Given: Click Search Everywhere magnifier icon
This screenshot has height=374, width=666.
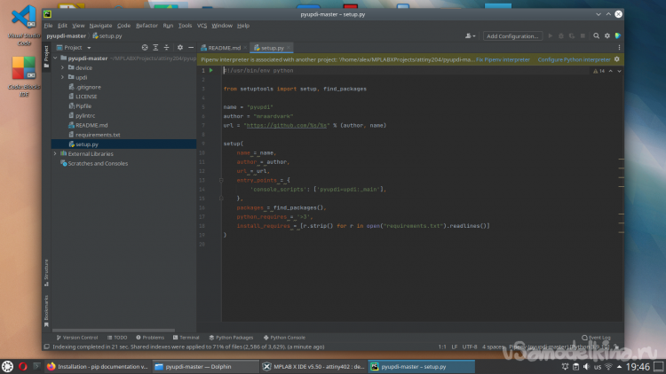Looking at the screenshot, I should (x=596, y=36).
